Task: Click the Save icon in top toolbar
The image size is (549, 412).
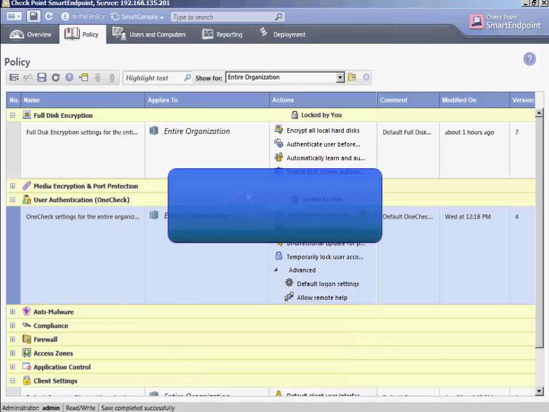Action: (33, 17)
